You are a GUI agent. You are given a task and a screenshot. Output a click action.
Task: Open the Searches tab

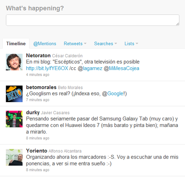point(103,44)
